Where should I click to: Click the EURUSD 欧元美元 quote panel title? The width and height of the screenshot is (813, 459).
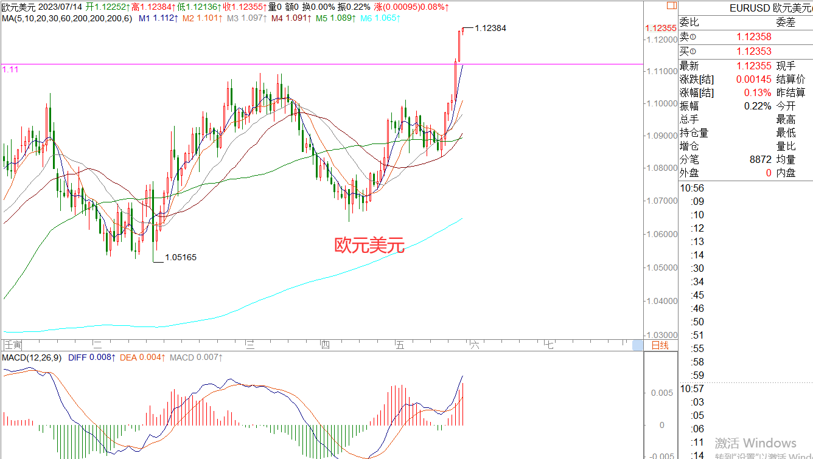pyautogui.click(x=771, y=8)
